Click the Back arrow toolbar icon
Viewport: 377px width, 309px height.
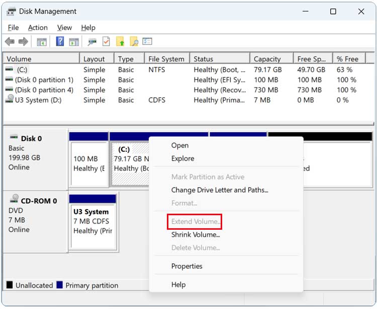10,42
